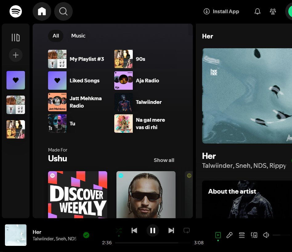Click total duration 3:08
This screenshot has height=252, width=292.
(x=199, y=243)
